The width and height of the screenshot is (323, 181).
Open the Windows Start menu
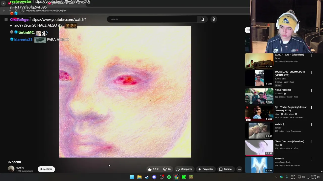132,177
